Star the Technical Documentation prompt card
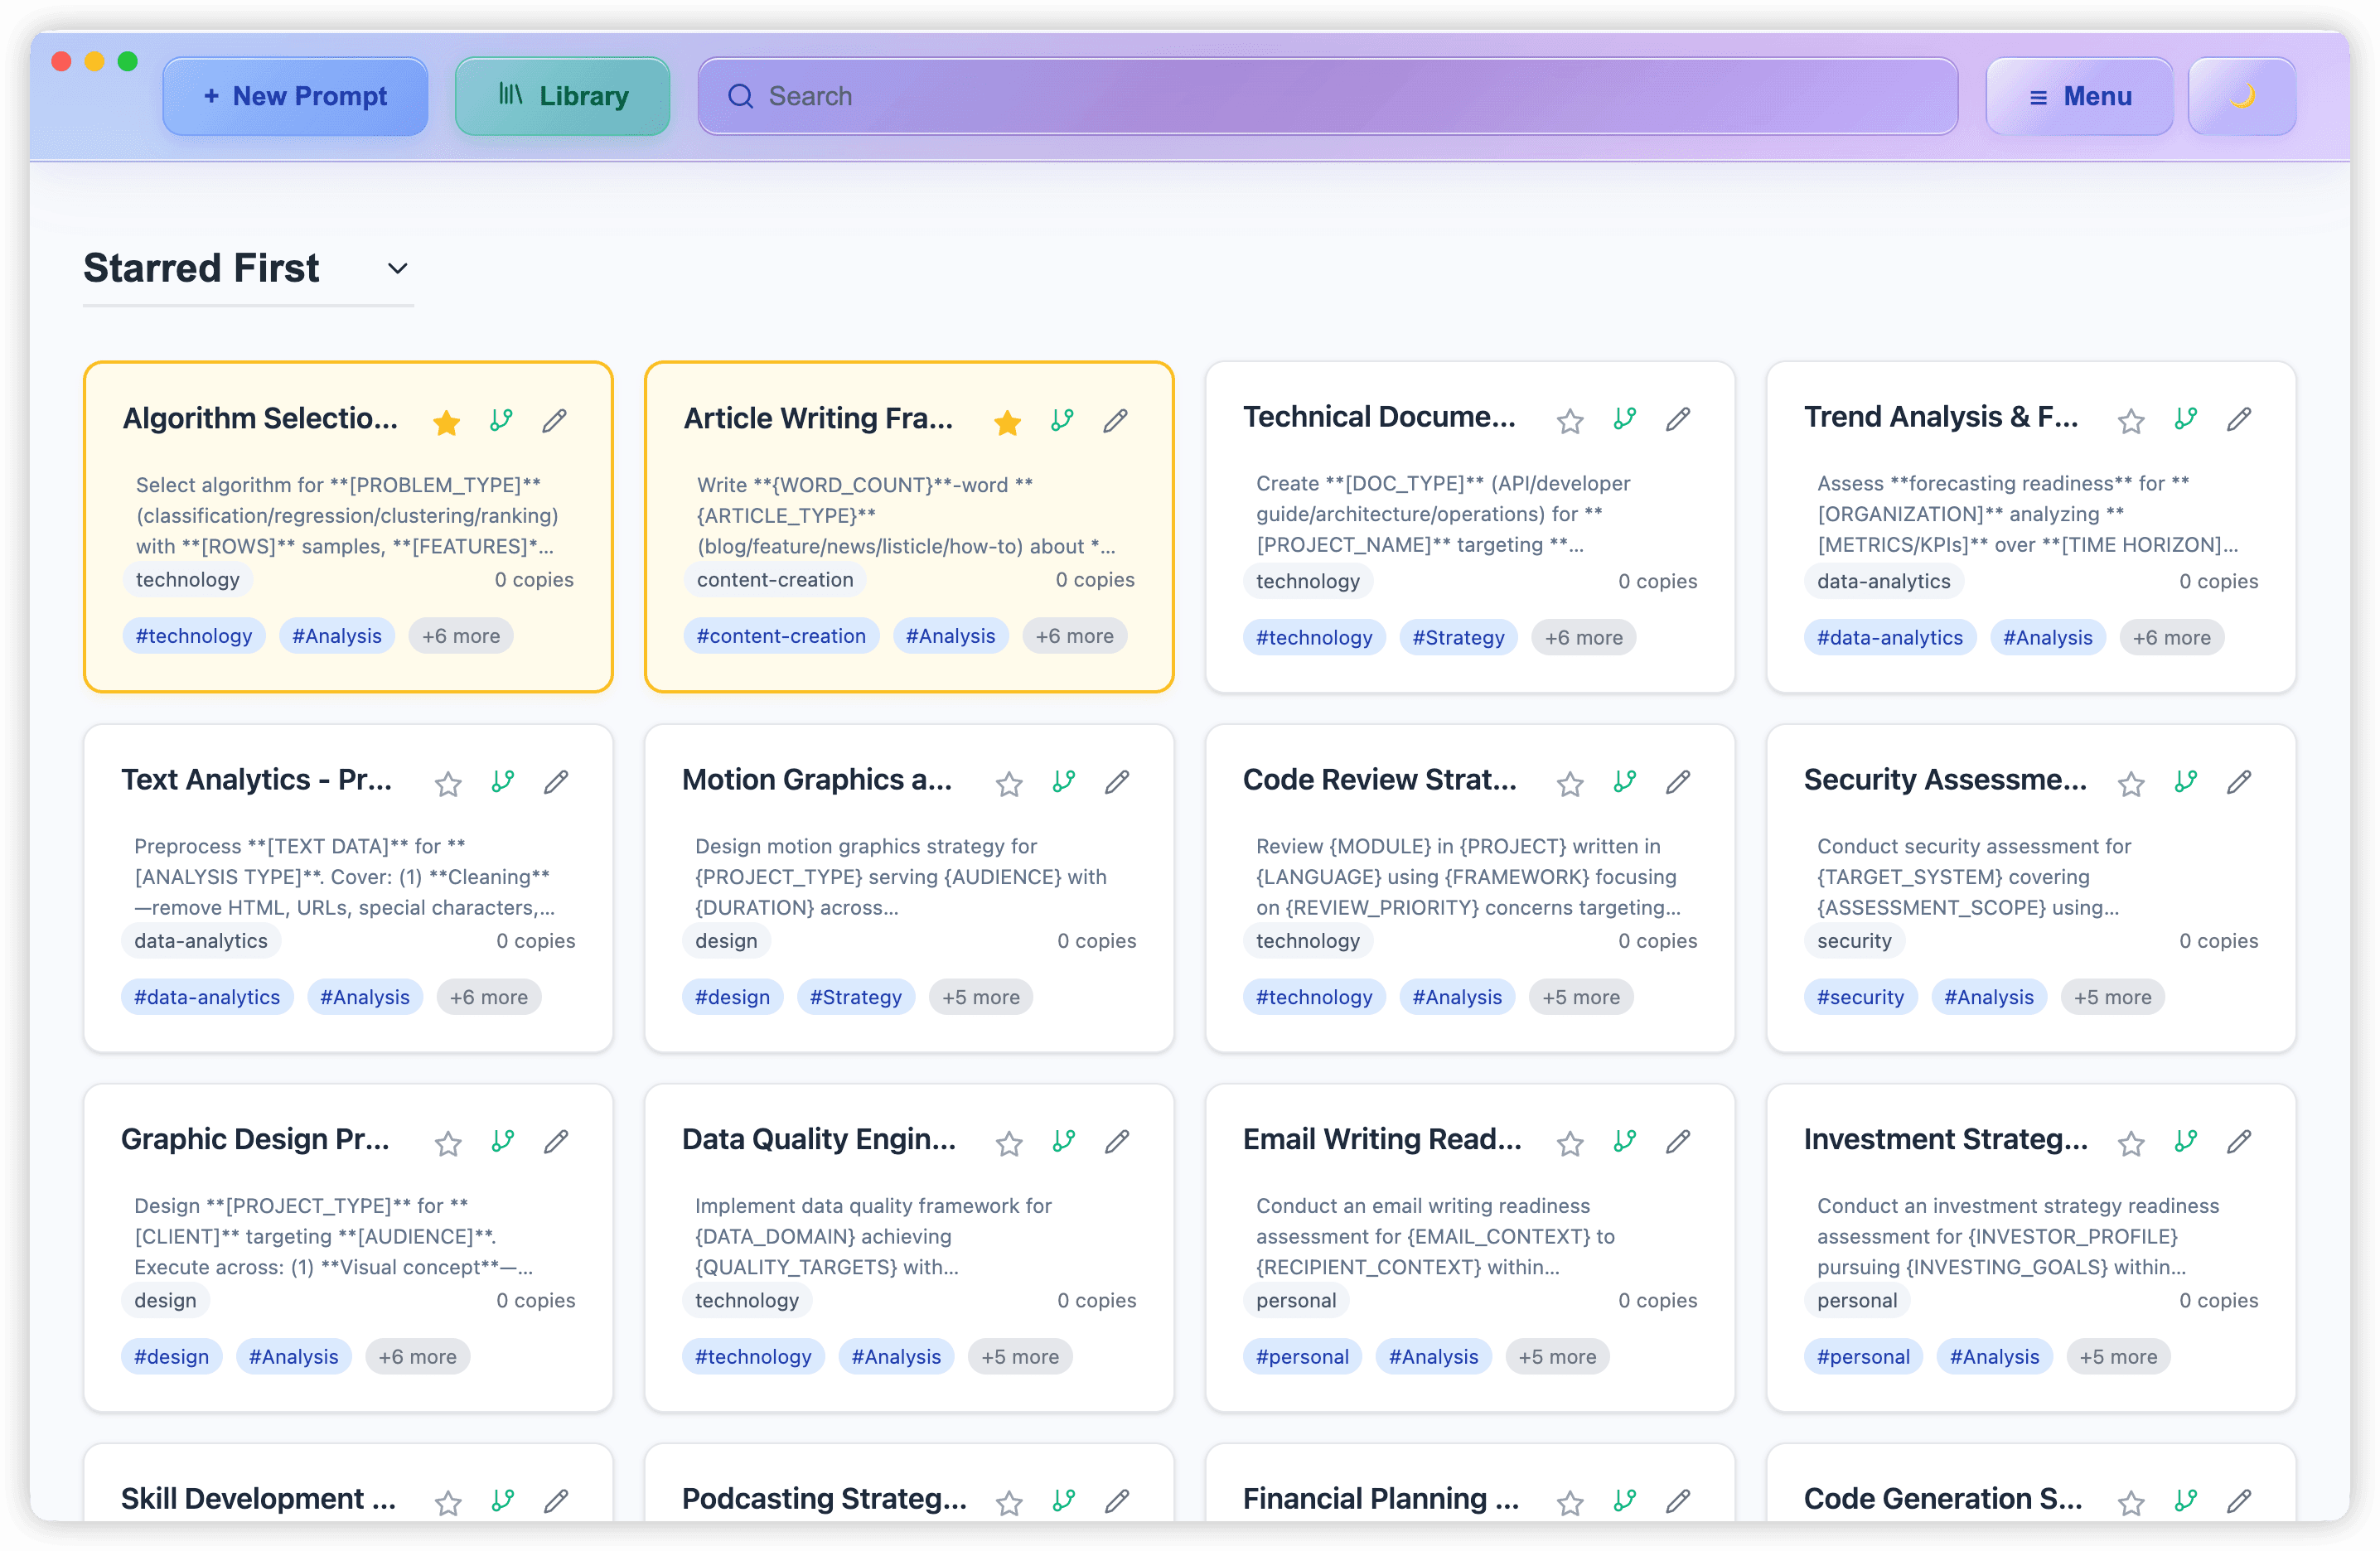 (1569, 420)
